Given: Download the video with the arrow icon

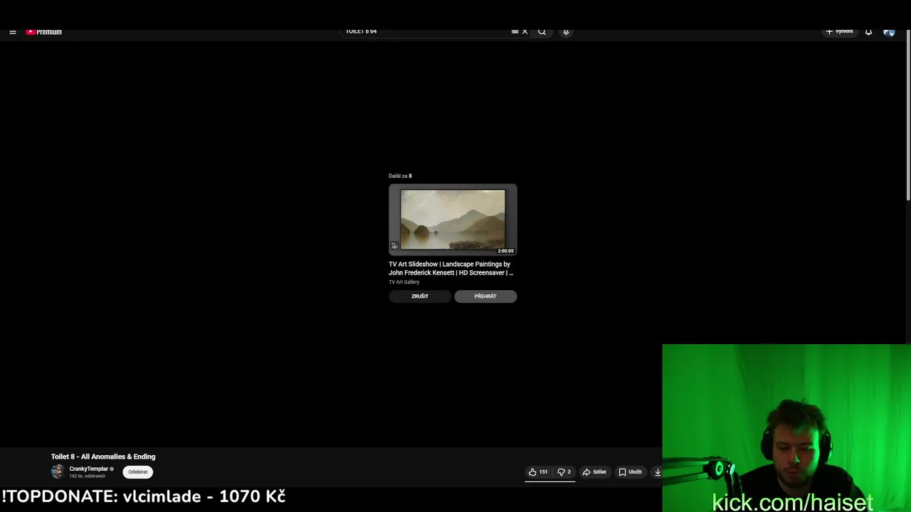Looking at the screenshot, I should [657, 472].
